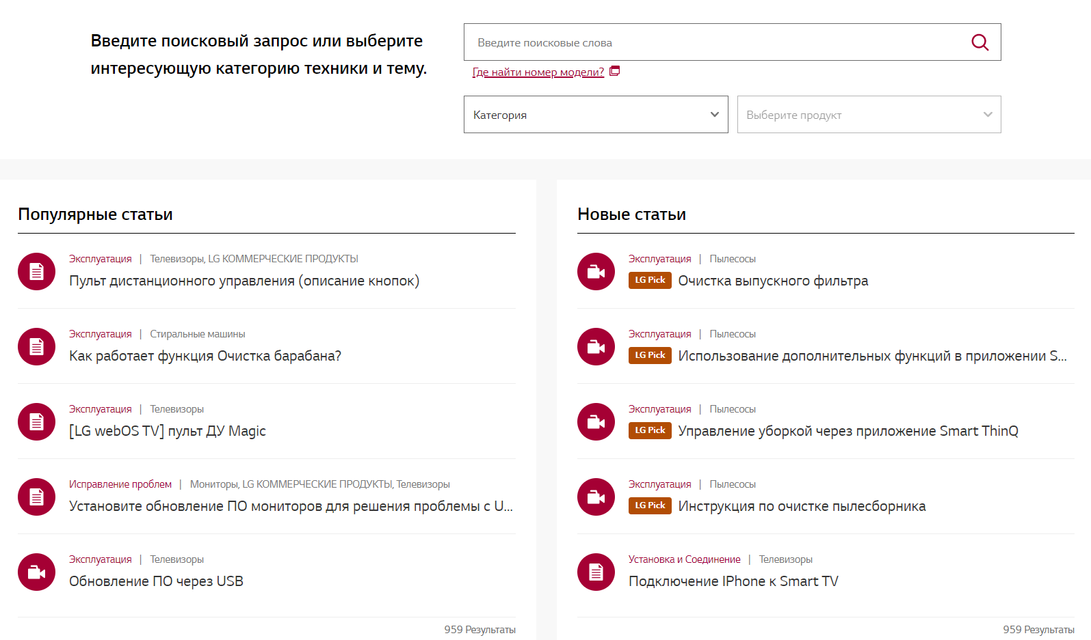Viewport: 1091px width, 640px height.
Task: Open article 'Установите обновление ПО мониторов'
Action: [291, 506]
